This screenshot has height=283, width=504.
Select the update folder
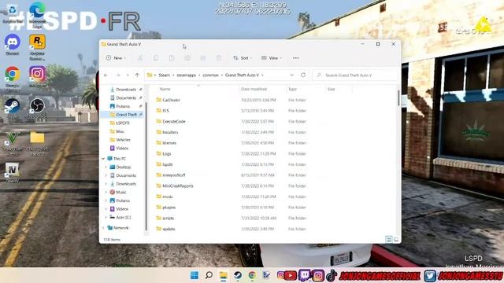tap(169, 229)
